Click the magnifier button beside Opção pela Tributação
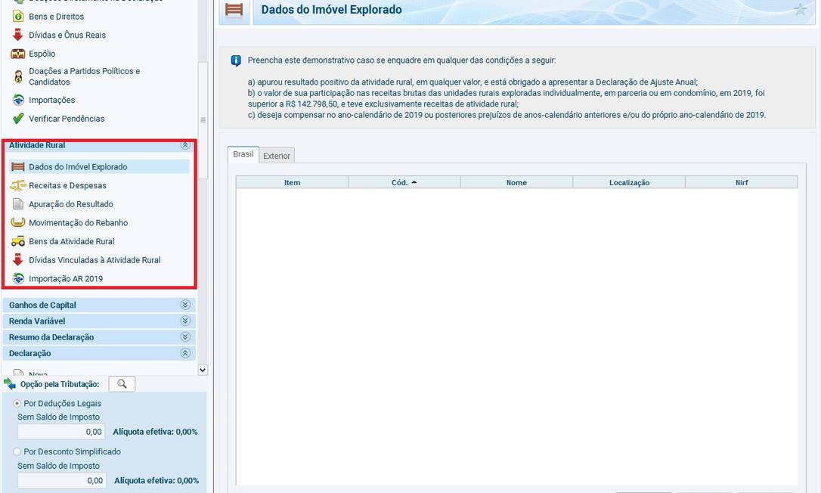This screenshot has width=821, height=493. click(122, 384)
